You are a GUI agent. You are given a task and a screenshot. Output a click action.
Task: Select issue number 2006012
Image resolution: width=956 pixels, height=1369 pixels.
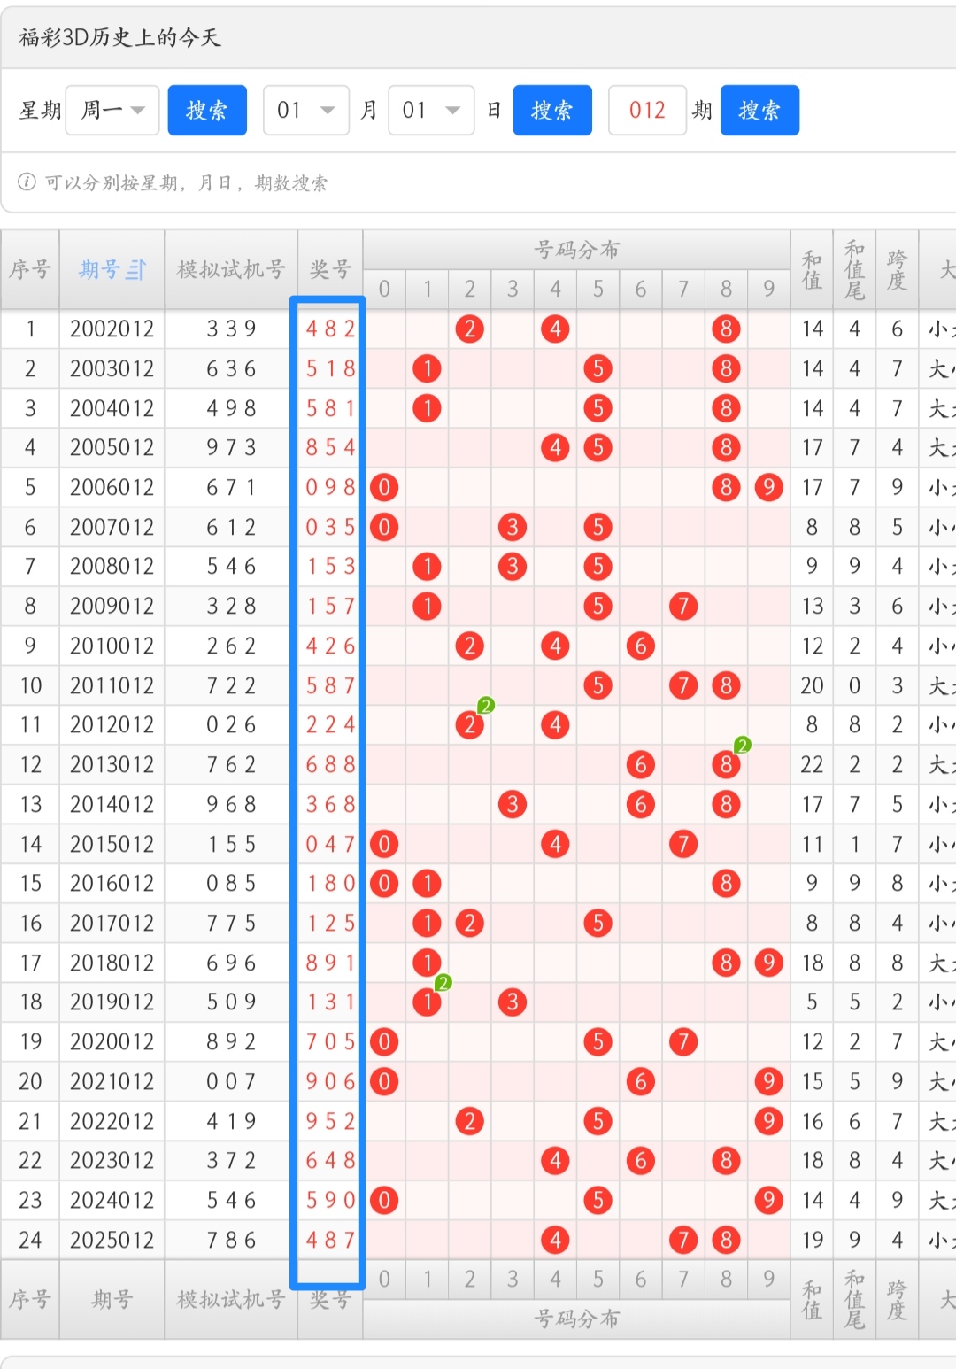112,487
